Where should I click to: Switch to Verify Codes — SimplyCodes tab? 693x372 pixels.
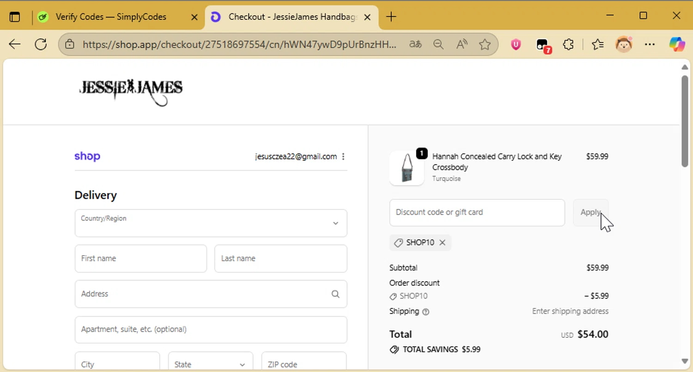point(110,17)
